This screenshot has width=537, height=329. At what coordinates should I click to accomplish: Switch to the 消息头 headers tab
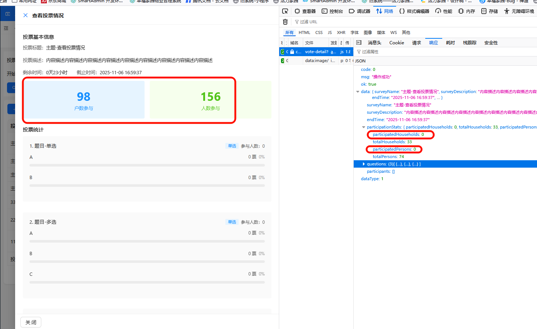point(374,43)
